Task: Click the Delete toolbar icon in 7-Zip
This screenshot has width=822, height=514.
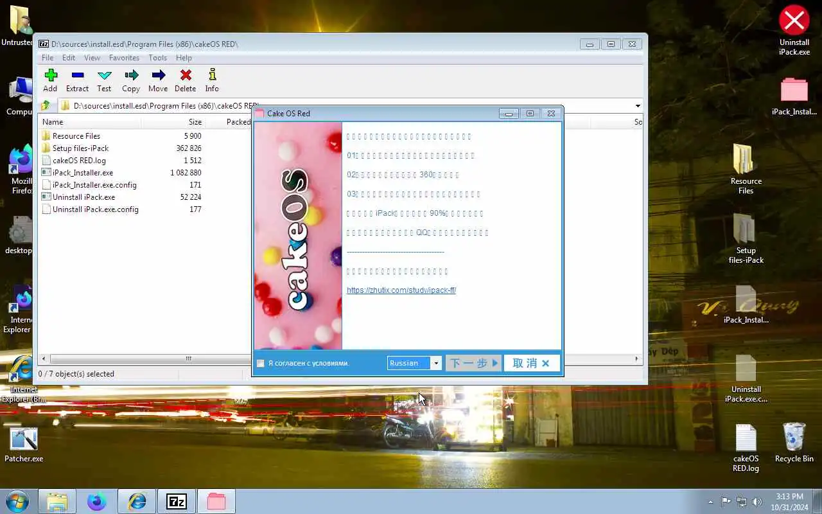Action: [x=185, y=81]
